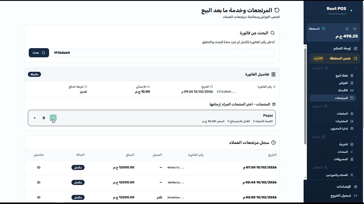Open إدارة المخزون inventory management
This screenshot has width=364, height=204.
339,128
